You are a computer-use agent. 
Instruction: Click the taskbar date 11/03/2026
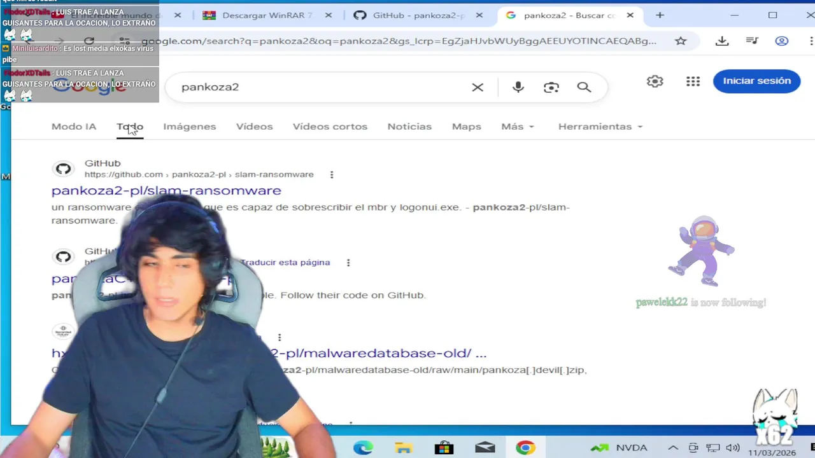point(772,453)
